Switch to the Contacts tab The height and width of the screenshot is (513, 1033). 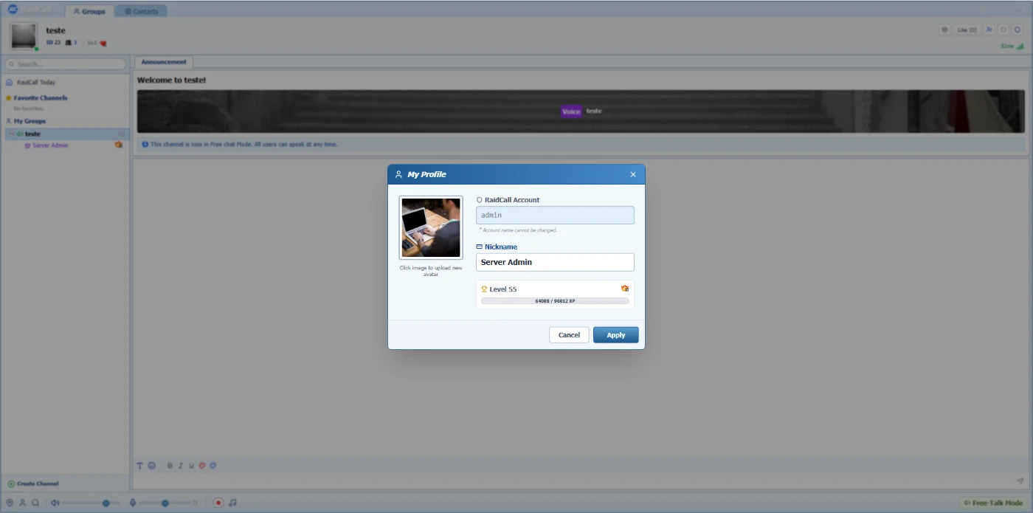tap(141, 11)
